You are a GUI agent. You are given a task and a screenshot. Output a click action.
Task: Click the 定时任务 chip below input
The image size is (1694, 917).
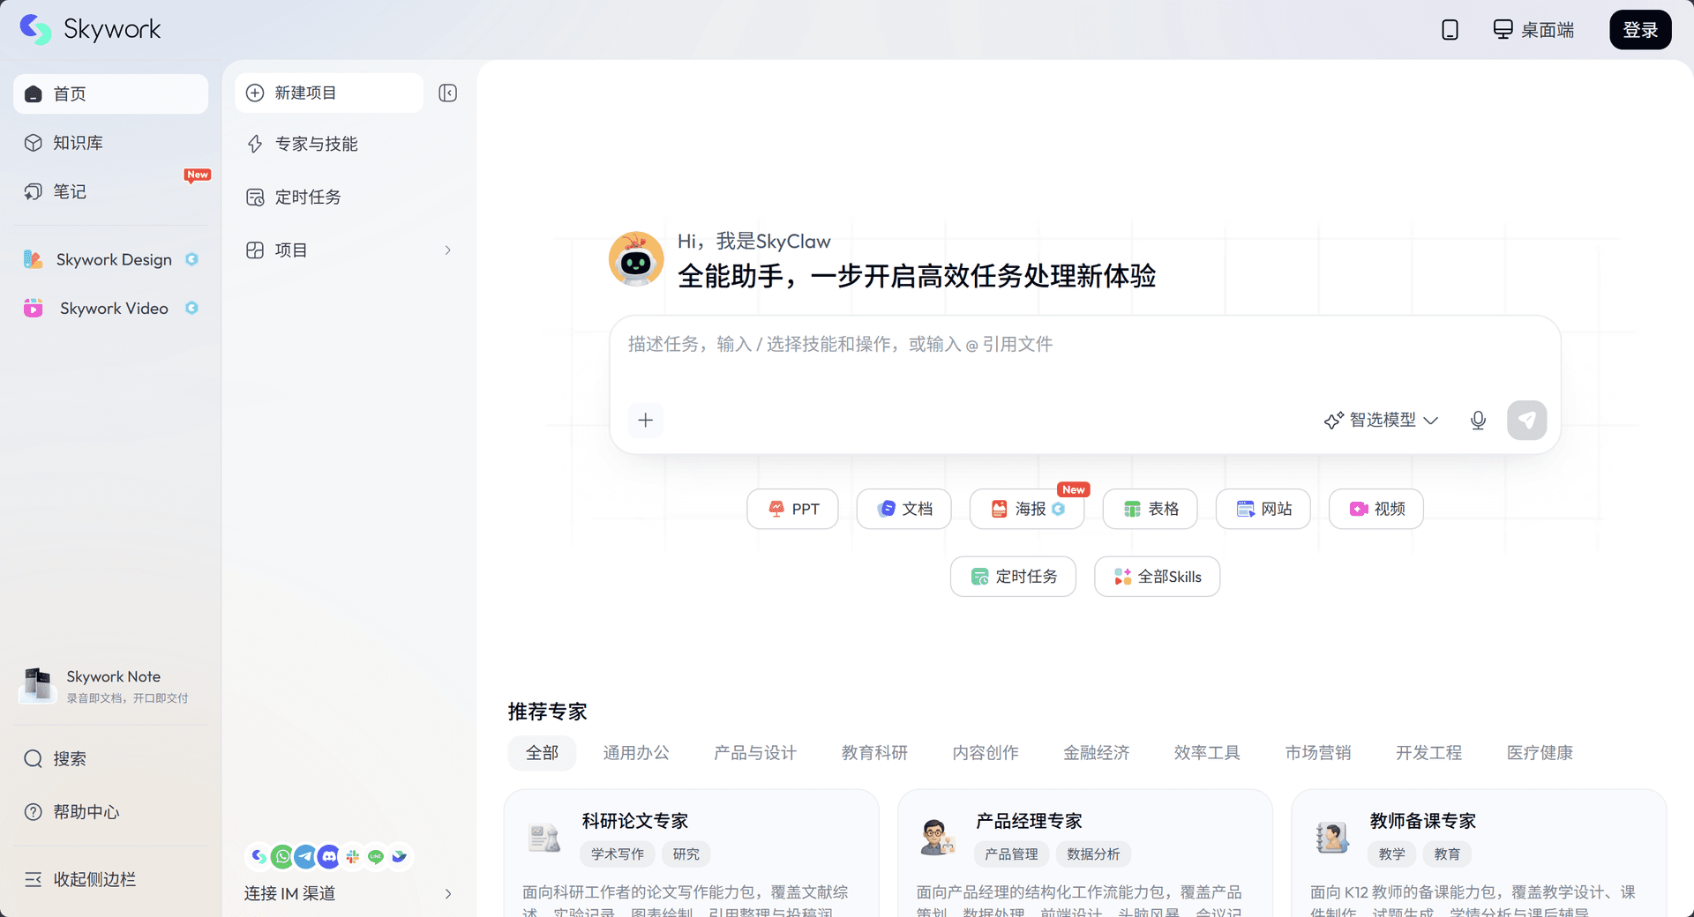pos(1013,577)
